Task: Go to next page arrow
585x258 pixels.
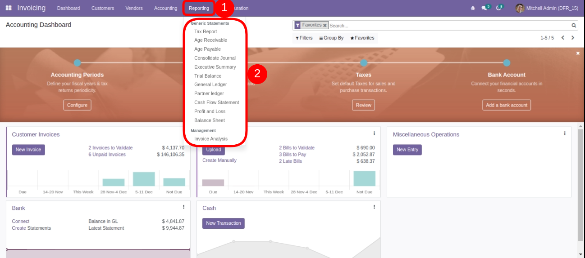Action: 573,38
